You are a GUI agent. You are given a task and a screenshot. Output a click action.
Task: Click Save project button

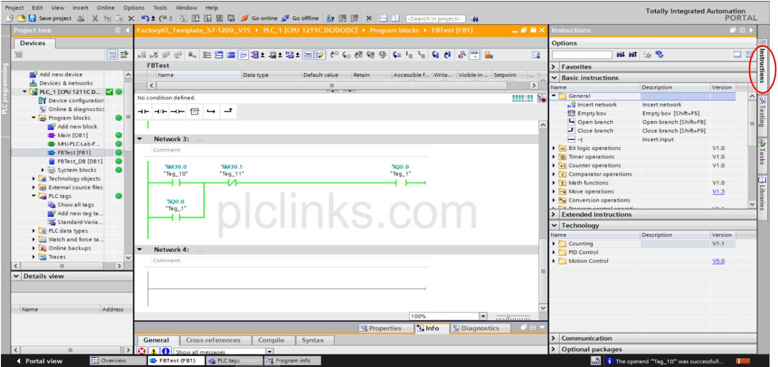pyautogui.click(x=50, y=18)
